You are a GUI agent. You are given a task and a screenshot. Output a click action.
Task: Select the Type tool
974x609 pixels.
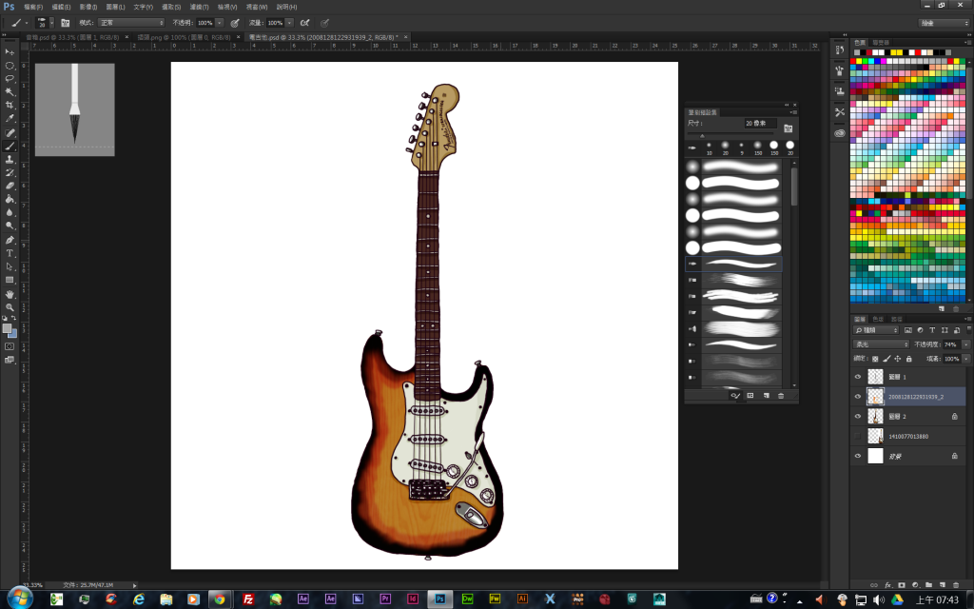(10, 253)
